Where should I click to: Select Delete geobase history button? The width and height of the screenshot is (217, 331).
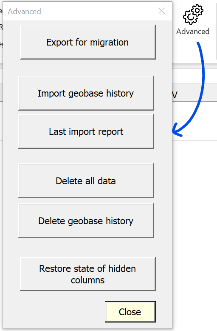[86, 221]
